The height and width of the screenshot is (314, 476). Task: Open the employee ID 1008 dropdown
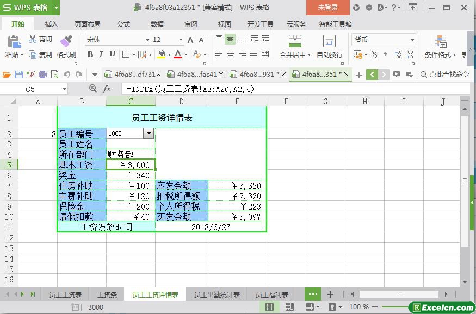click(x=149, y=133)
